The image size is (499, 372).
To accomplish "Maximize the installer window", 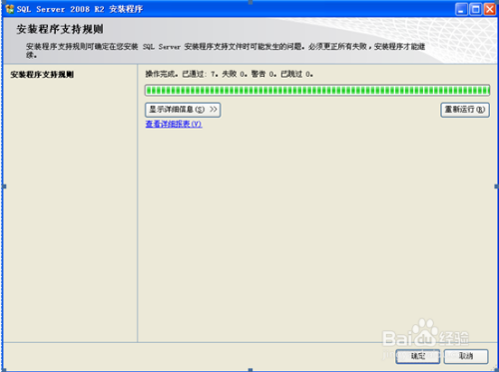I will tap(475, 9).
